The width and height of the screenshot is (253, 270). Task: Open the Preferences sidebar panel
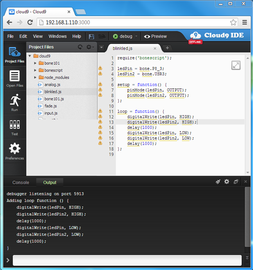[x=15, y=151]
